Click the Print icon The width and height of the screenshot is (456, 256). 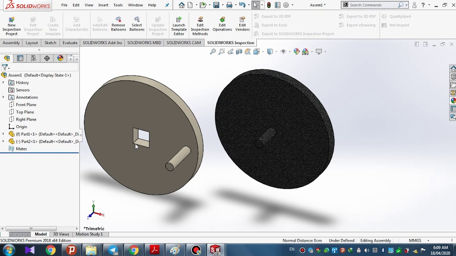coord(229,5)
